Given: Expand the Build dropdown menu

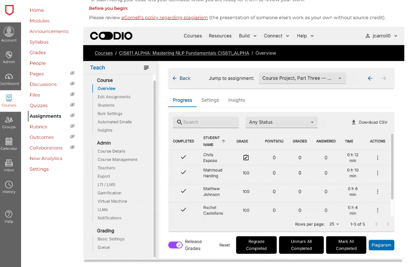Looking at the screenshot, I should [x=247, y=36].
